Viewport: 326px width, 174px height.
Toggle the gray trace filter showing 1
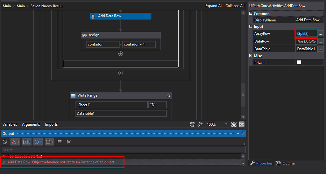pyautogui.click(x=49, y=142)
